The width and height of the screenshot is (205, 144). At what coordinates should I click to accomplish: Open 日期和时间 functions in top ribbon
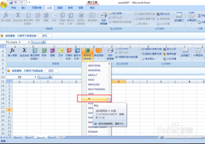point(63,18)
